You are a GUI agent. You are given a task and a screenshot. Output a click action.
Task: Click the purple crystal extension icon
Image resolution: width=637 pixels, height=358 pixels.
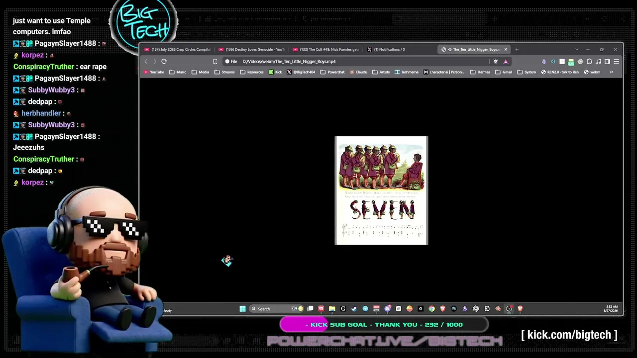tap(543, 62)
